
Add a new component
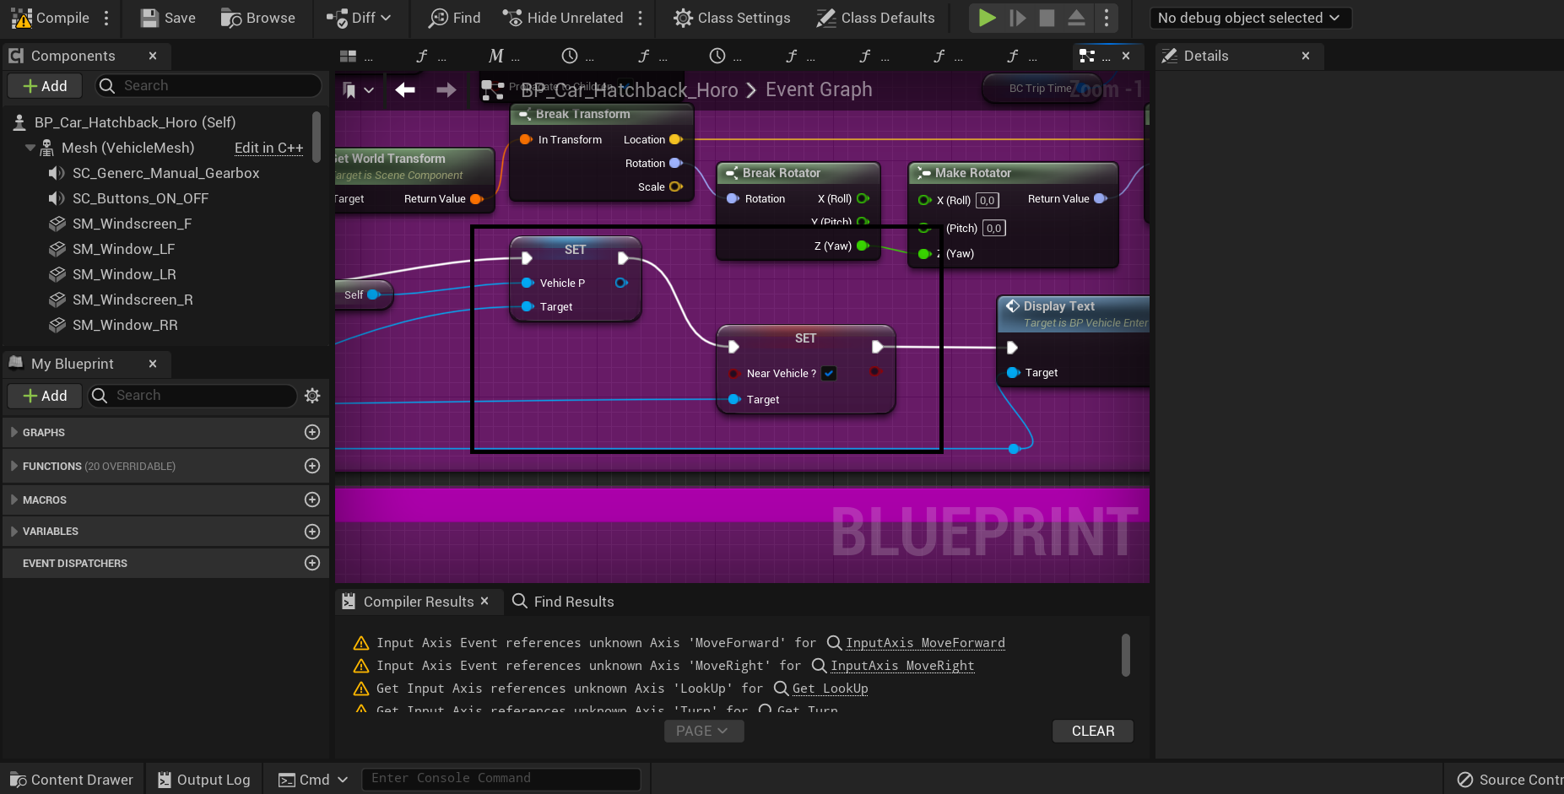coord(45,86)
